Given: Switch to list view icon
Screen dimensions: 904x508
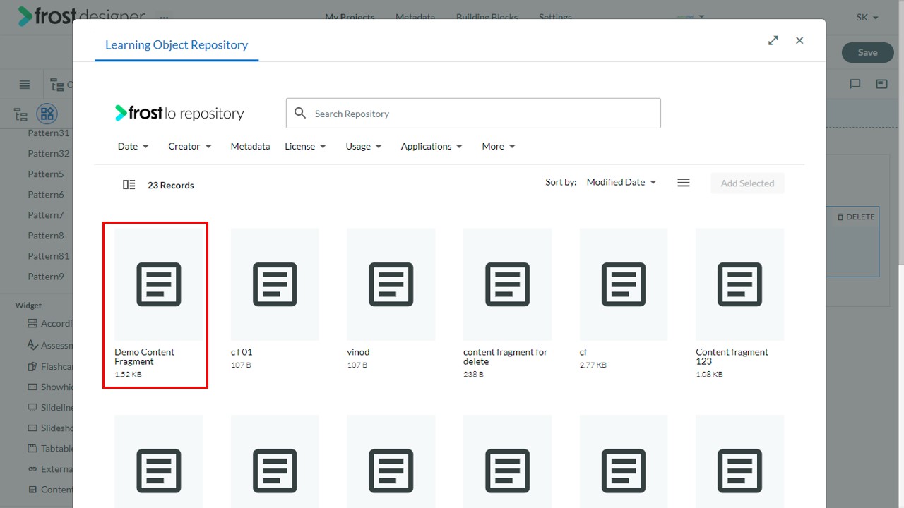Looking at the screenshot, I should [683, 183].
